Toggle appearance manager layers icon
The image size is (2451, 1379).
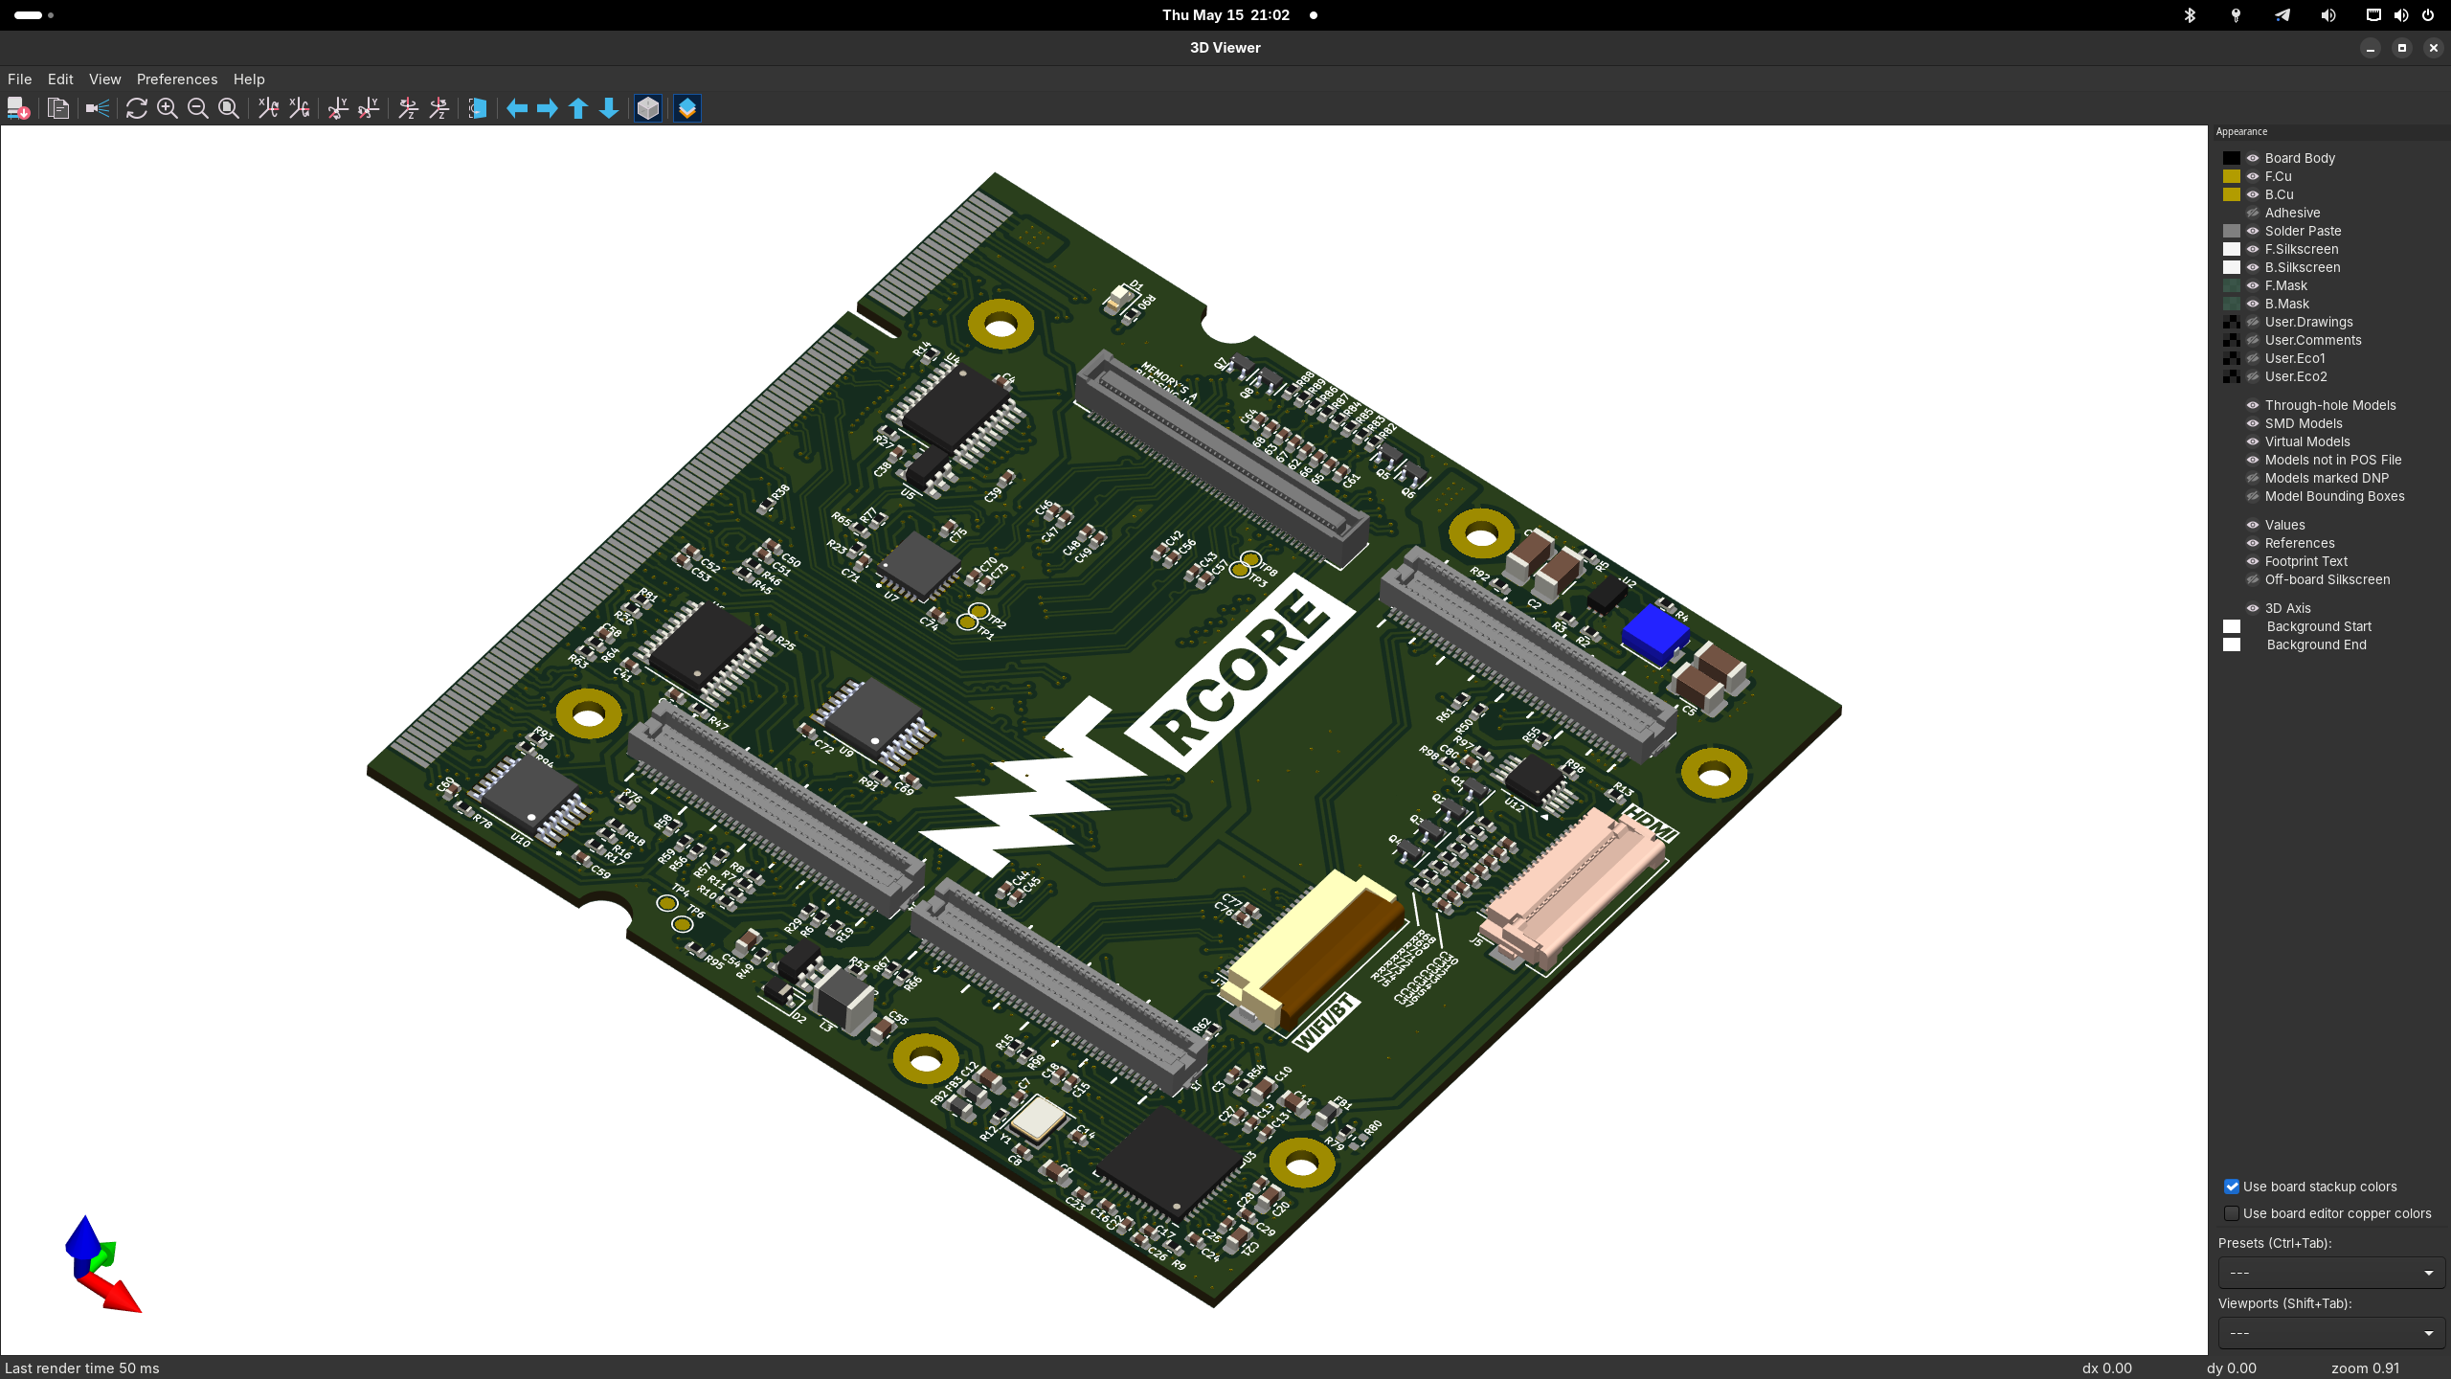click(x=687, y=108)
